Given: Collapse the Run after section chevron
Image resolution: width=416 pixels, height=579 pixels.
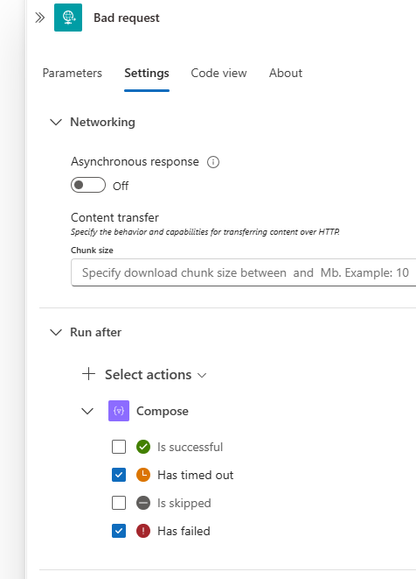Looking at the screenshot, I should [x=56, y=332].
